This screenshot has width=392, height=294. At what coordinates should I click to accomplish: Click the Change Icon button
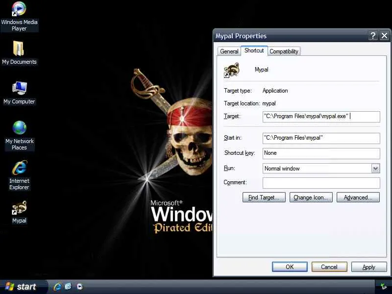pyautogui.click(x=311, y=197)
